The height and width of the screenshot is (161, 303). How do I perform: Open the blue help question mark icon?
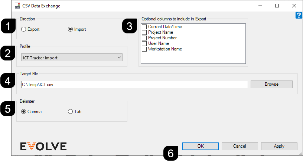[299, 15]
